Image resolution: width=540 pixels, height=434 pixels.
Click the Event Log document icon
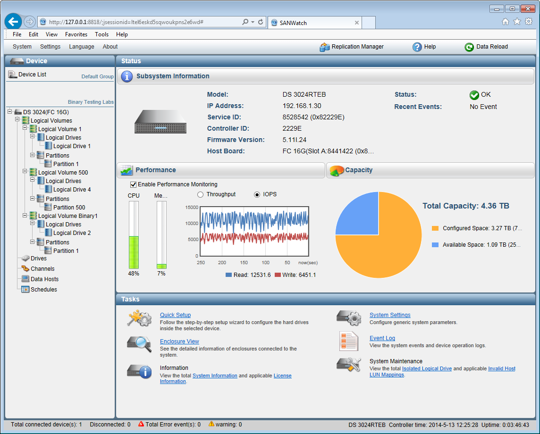(348, 341)
